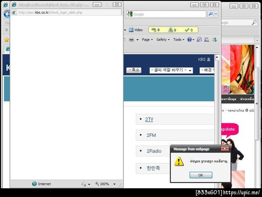Click the yellow warning icon in the dialog
262x197 pixels.
click(179, 161)
